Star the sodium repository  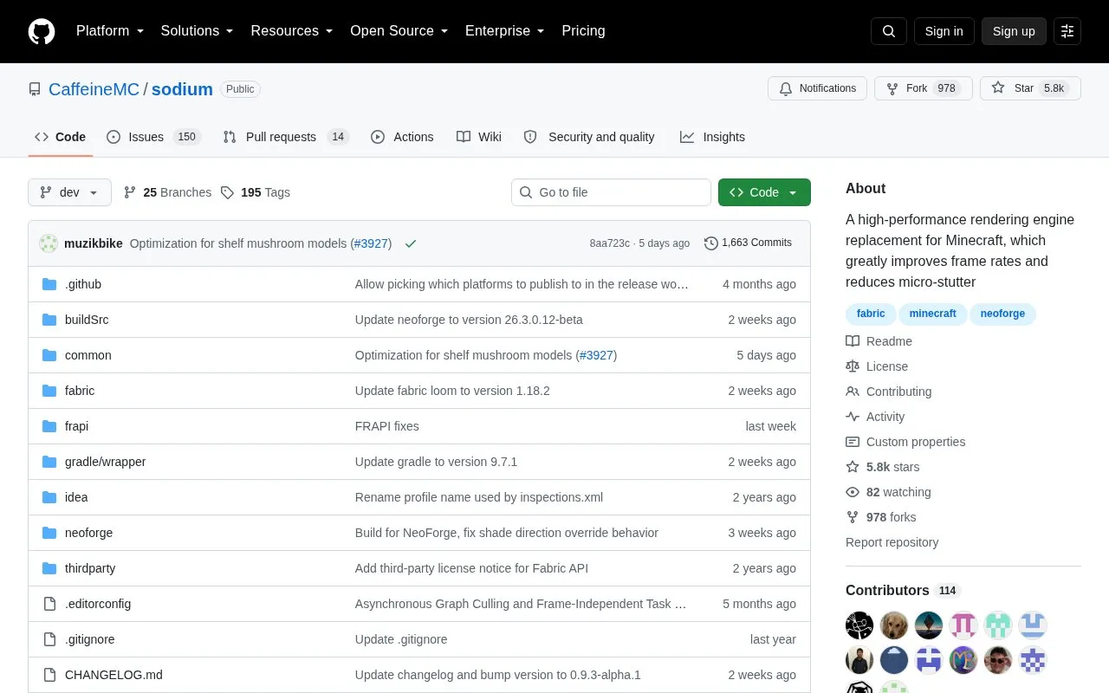(1030, 88)
